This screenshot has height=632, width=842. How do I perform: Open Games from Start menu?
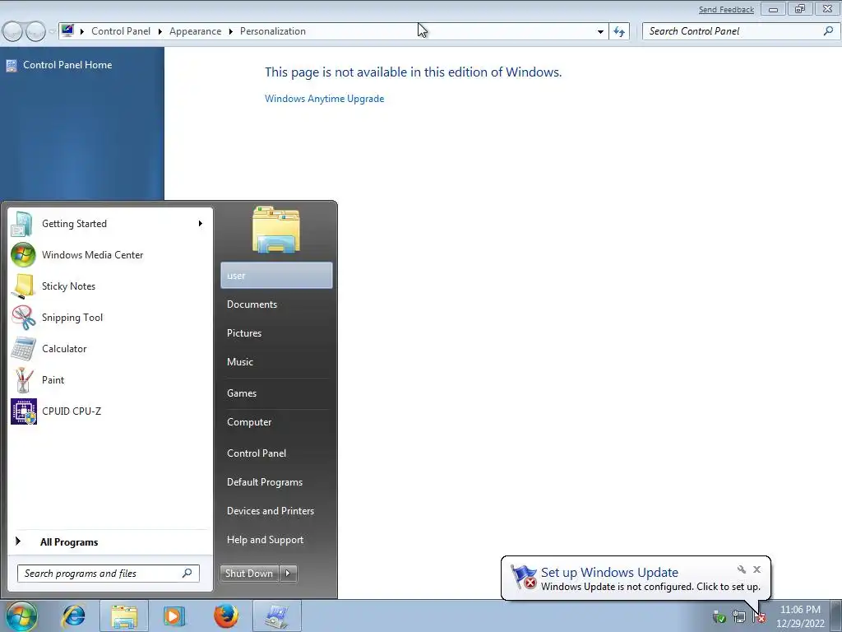click(276, 393)
